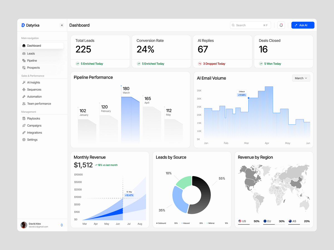Viewport: 334px width, 250px height.
Task: Click the 15 May tooltip on revenue chart
Action: pyautogui.click(x=129, y=194)
